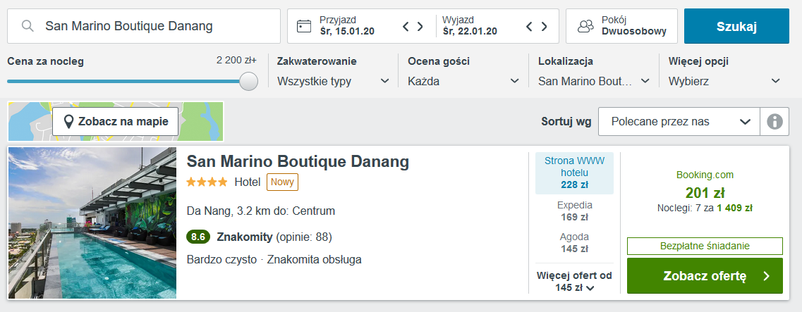Click the guests room icon
Viewport: 802px width, 312px height.
click(x=585, y=26)
